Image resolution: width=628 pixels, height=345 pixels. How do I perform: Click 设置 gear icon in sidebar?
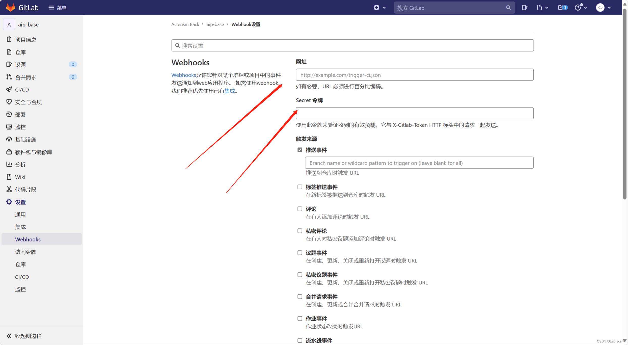(9, 202)
